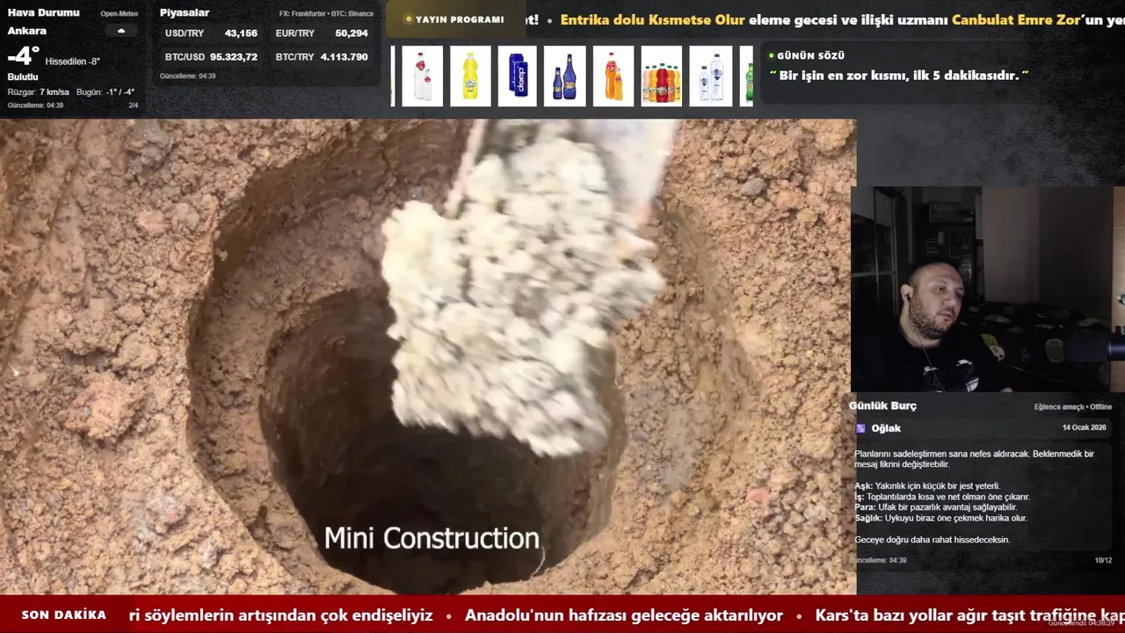Viewport: 1125px width, 633px height.
Task: Click the 'İş:' horoscope line
Action: click(942, 497)
